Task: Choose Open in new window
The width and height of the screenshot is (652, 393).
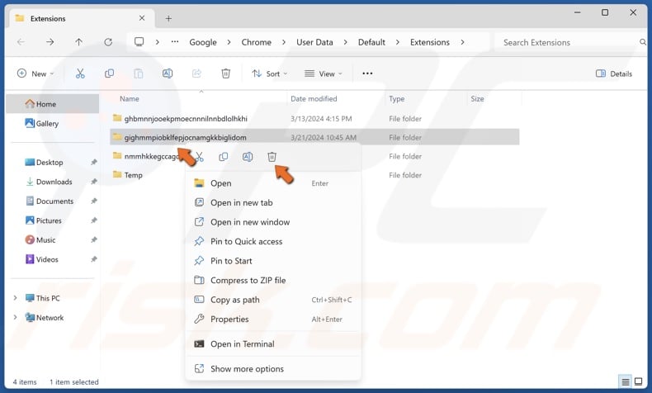Action: [x=273, y=222]
